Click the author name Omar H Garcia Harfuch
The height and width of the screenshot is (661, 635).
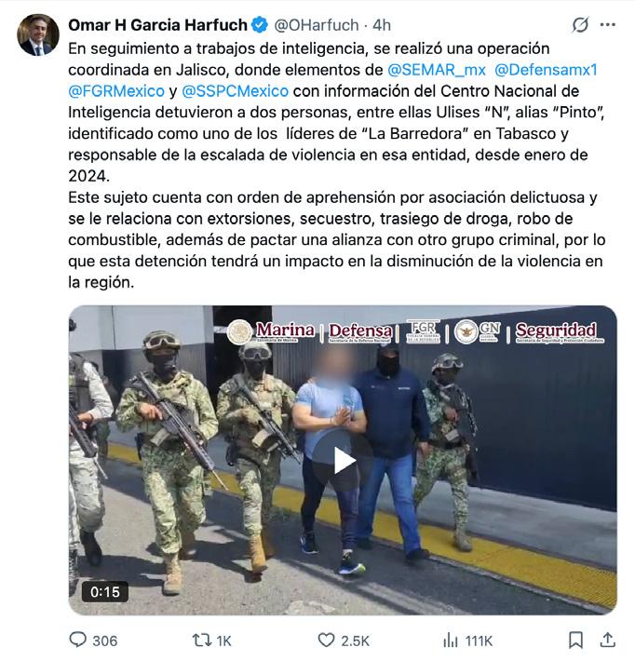coord(157,25)
